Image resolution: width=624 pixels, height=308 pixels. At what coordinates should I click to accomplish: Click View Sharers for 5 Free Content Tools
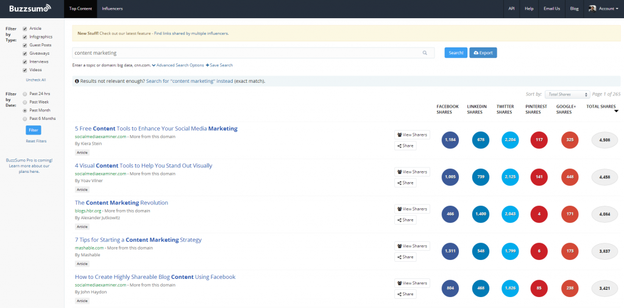coord(413,135)
